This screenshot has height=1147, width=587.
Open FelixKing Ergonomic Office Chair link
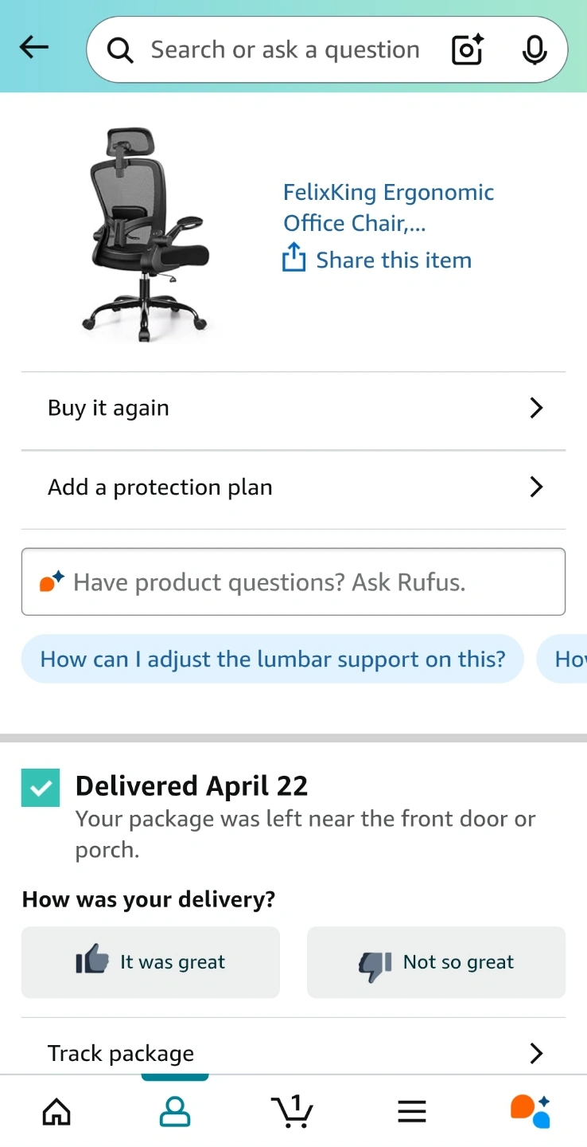[388, 207]
